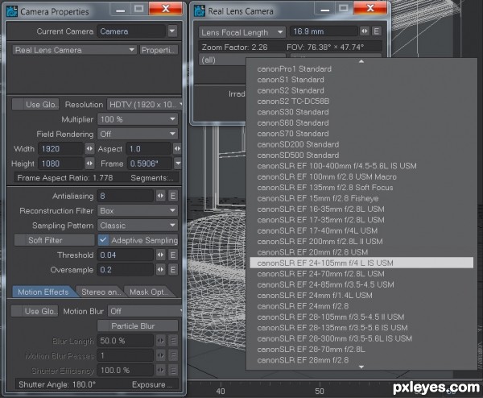This screenshot has width=483, height=398.
Task: Click the Blur Length envelope E button
Action: [173, 341]
